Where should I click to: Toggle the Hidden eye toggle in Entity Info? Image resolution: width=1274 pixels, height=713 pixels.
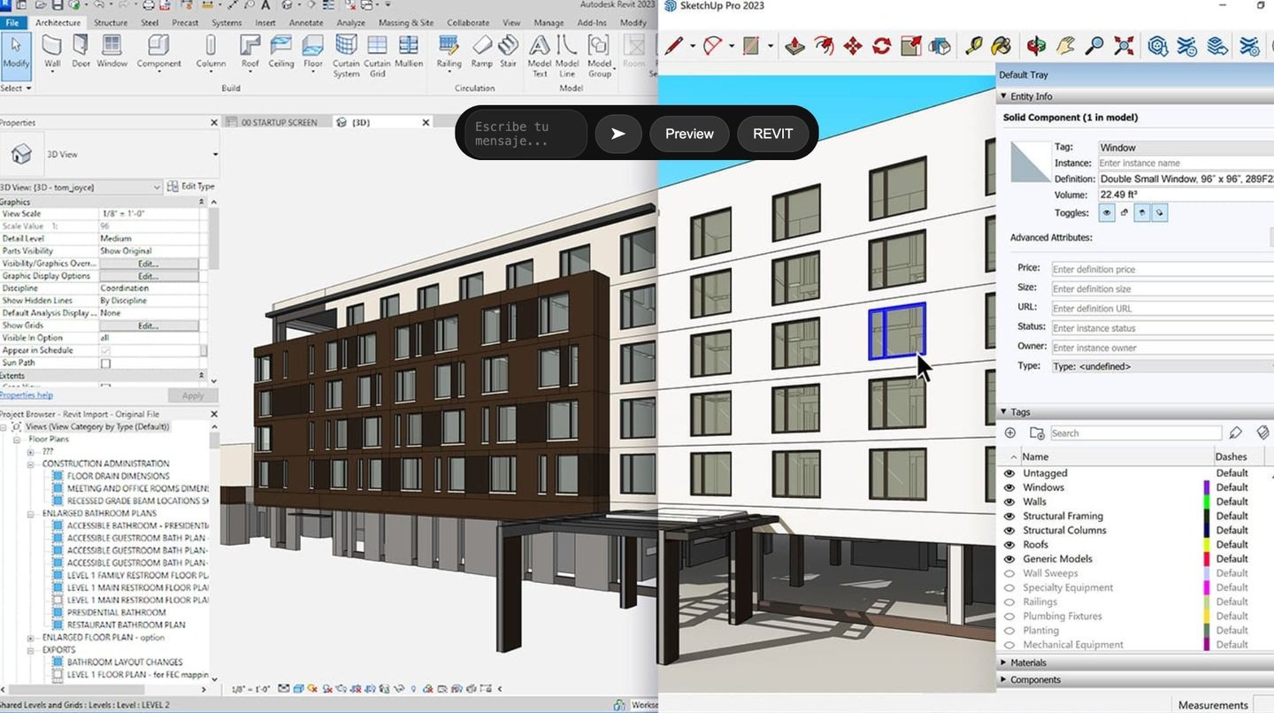(1107, 213)
